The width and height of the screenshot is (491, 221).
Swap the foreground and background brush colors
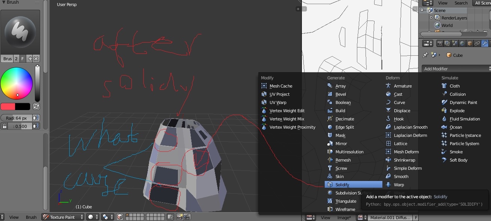(36, 107)
